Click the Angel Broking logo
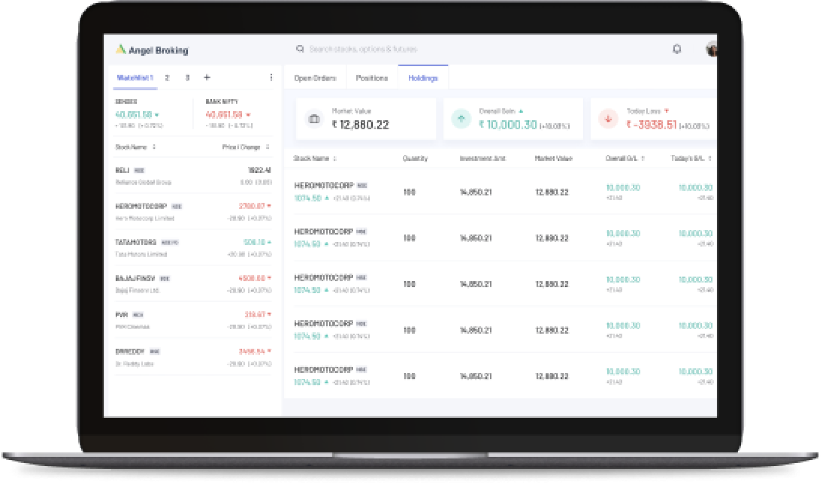821x484 pixels. (x=152, y=50)
